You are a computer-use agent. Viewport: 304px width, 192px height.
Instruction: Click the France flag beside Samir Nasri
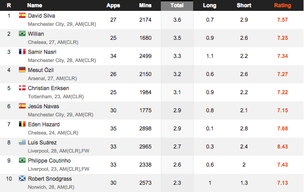click(x=22, y=52)
